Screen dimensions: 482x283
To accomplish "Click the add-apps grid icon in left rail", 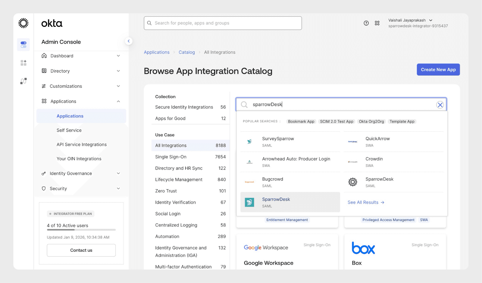I will click(x=23, y=63).
